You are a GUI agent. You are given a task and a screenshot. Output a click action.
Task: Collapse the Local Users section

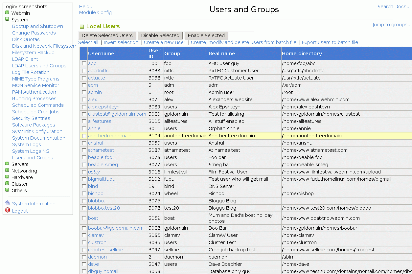(82, 27)
